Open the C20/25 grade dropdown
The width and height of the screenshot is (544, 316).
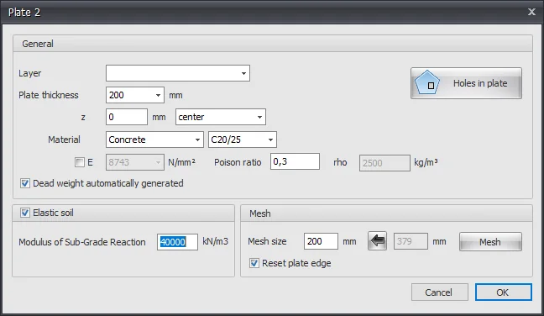point(242,140)
